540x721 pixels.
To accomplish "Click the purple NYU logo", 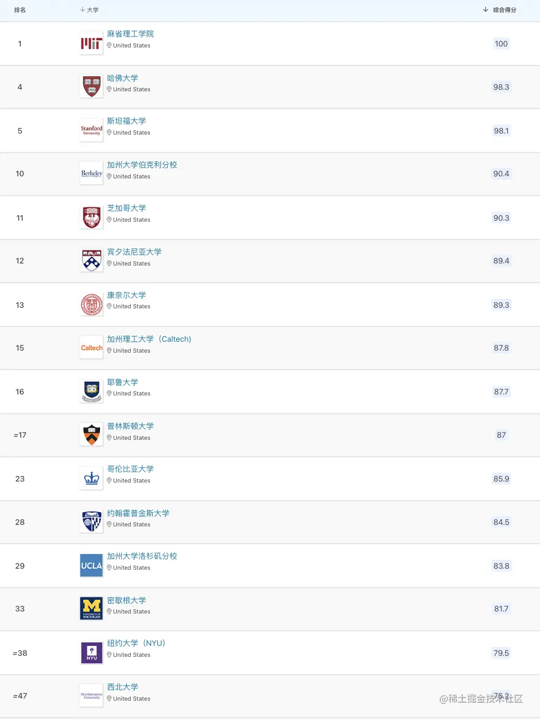I will (91, 653).
